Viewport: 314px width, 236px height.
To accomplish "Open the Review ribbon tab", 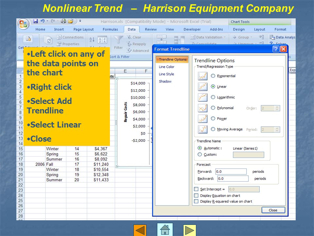I will [151, 29].
